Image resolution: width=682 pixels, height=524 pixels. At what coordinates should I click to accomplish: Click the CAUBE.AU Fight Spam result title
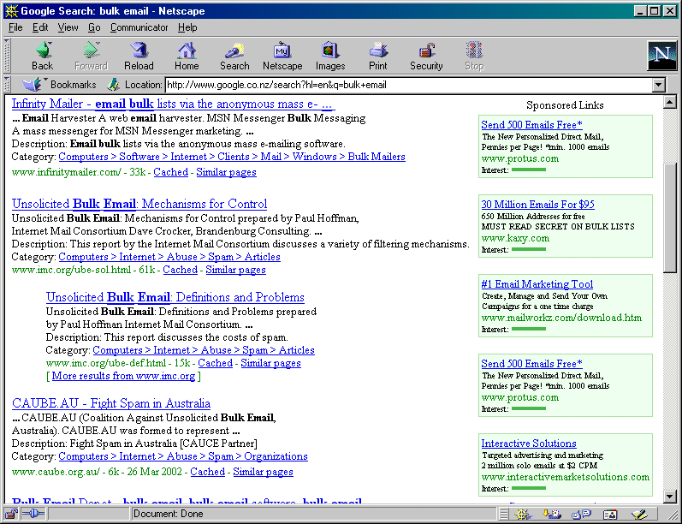click(111, 403)
